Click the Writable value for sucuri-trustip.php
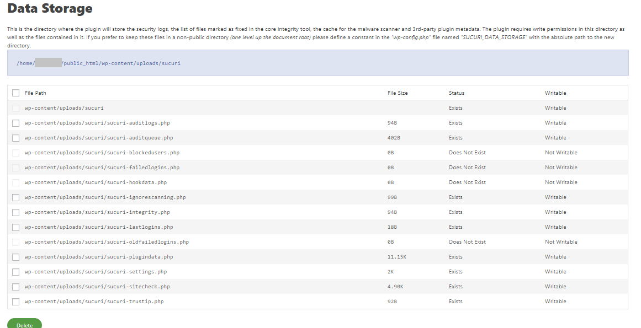The width and height of the screenshot is (641, 328). pos(555,302)
